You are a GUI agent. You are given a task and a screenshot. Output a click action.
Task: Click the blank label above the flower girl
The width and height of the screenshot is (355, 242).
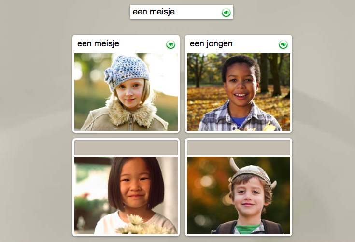coord(126,147)
